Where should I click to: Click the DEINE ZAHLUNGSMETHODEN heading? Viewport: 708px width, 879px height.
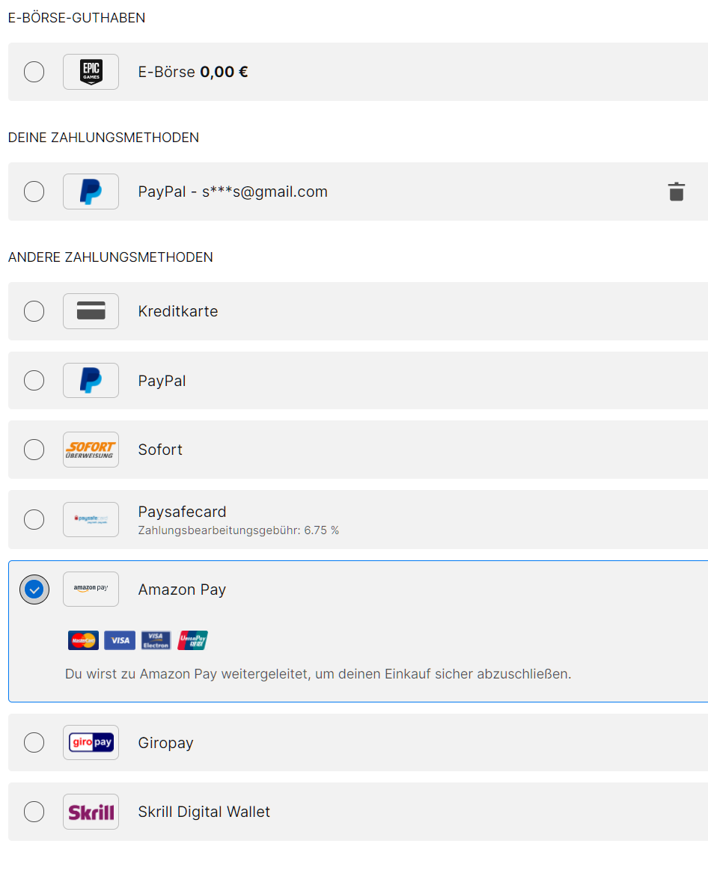pyautogui.click(x=104, y=138)
